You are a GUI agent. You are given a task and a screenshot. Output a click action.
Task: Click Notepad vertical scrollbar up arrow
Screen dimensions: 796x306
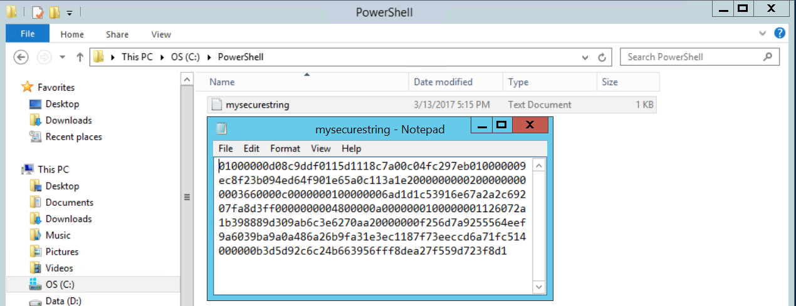tap(538, 165)
